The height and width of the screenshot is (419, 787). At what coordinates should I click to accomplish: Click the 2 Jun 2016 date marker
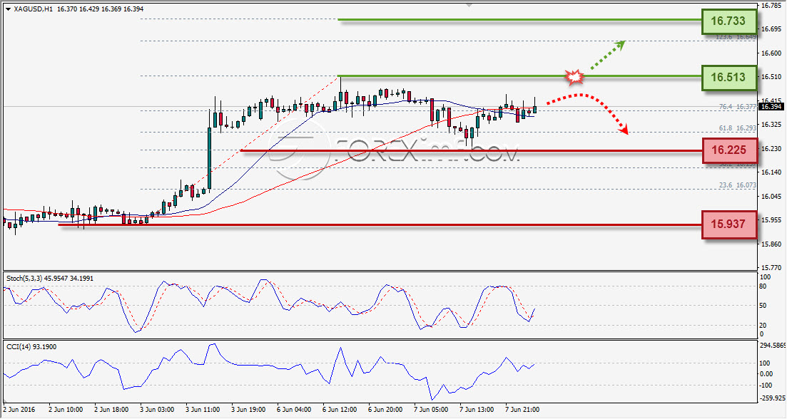click(x=19, y=410)
